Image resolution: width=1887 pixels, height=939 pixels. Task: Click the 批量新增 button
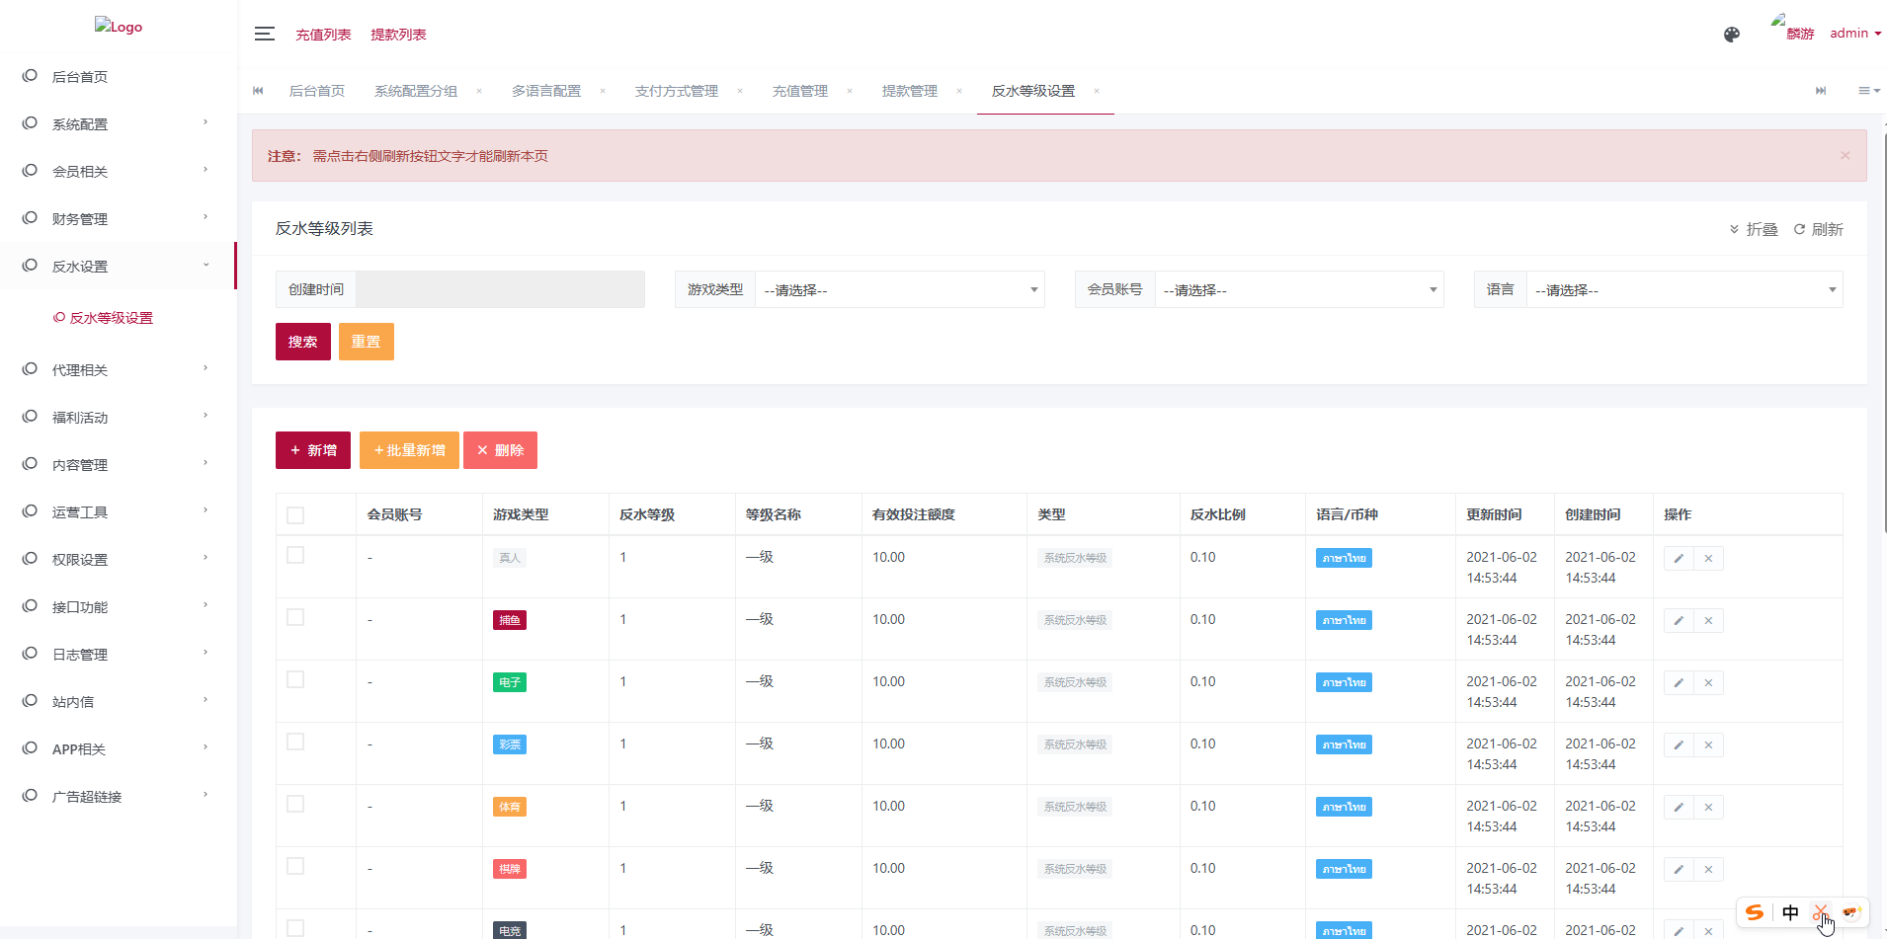point(409,450)
